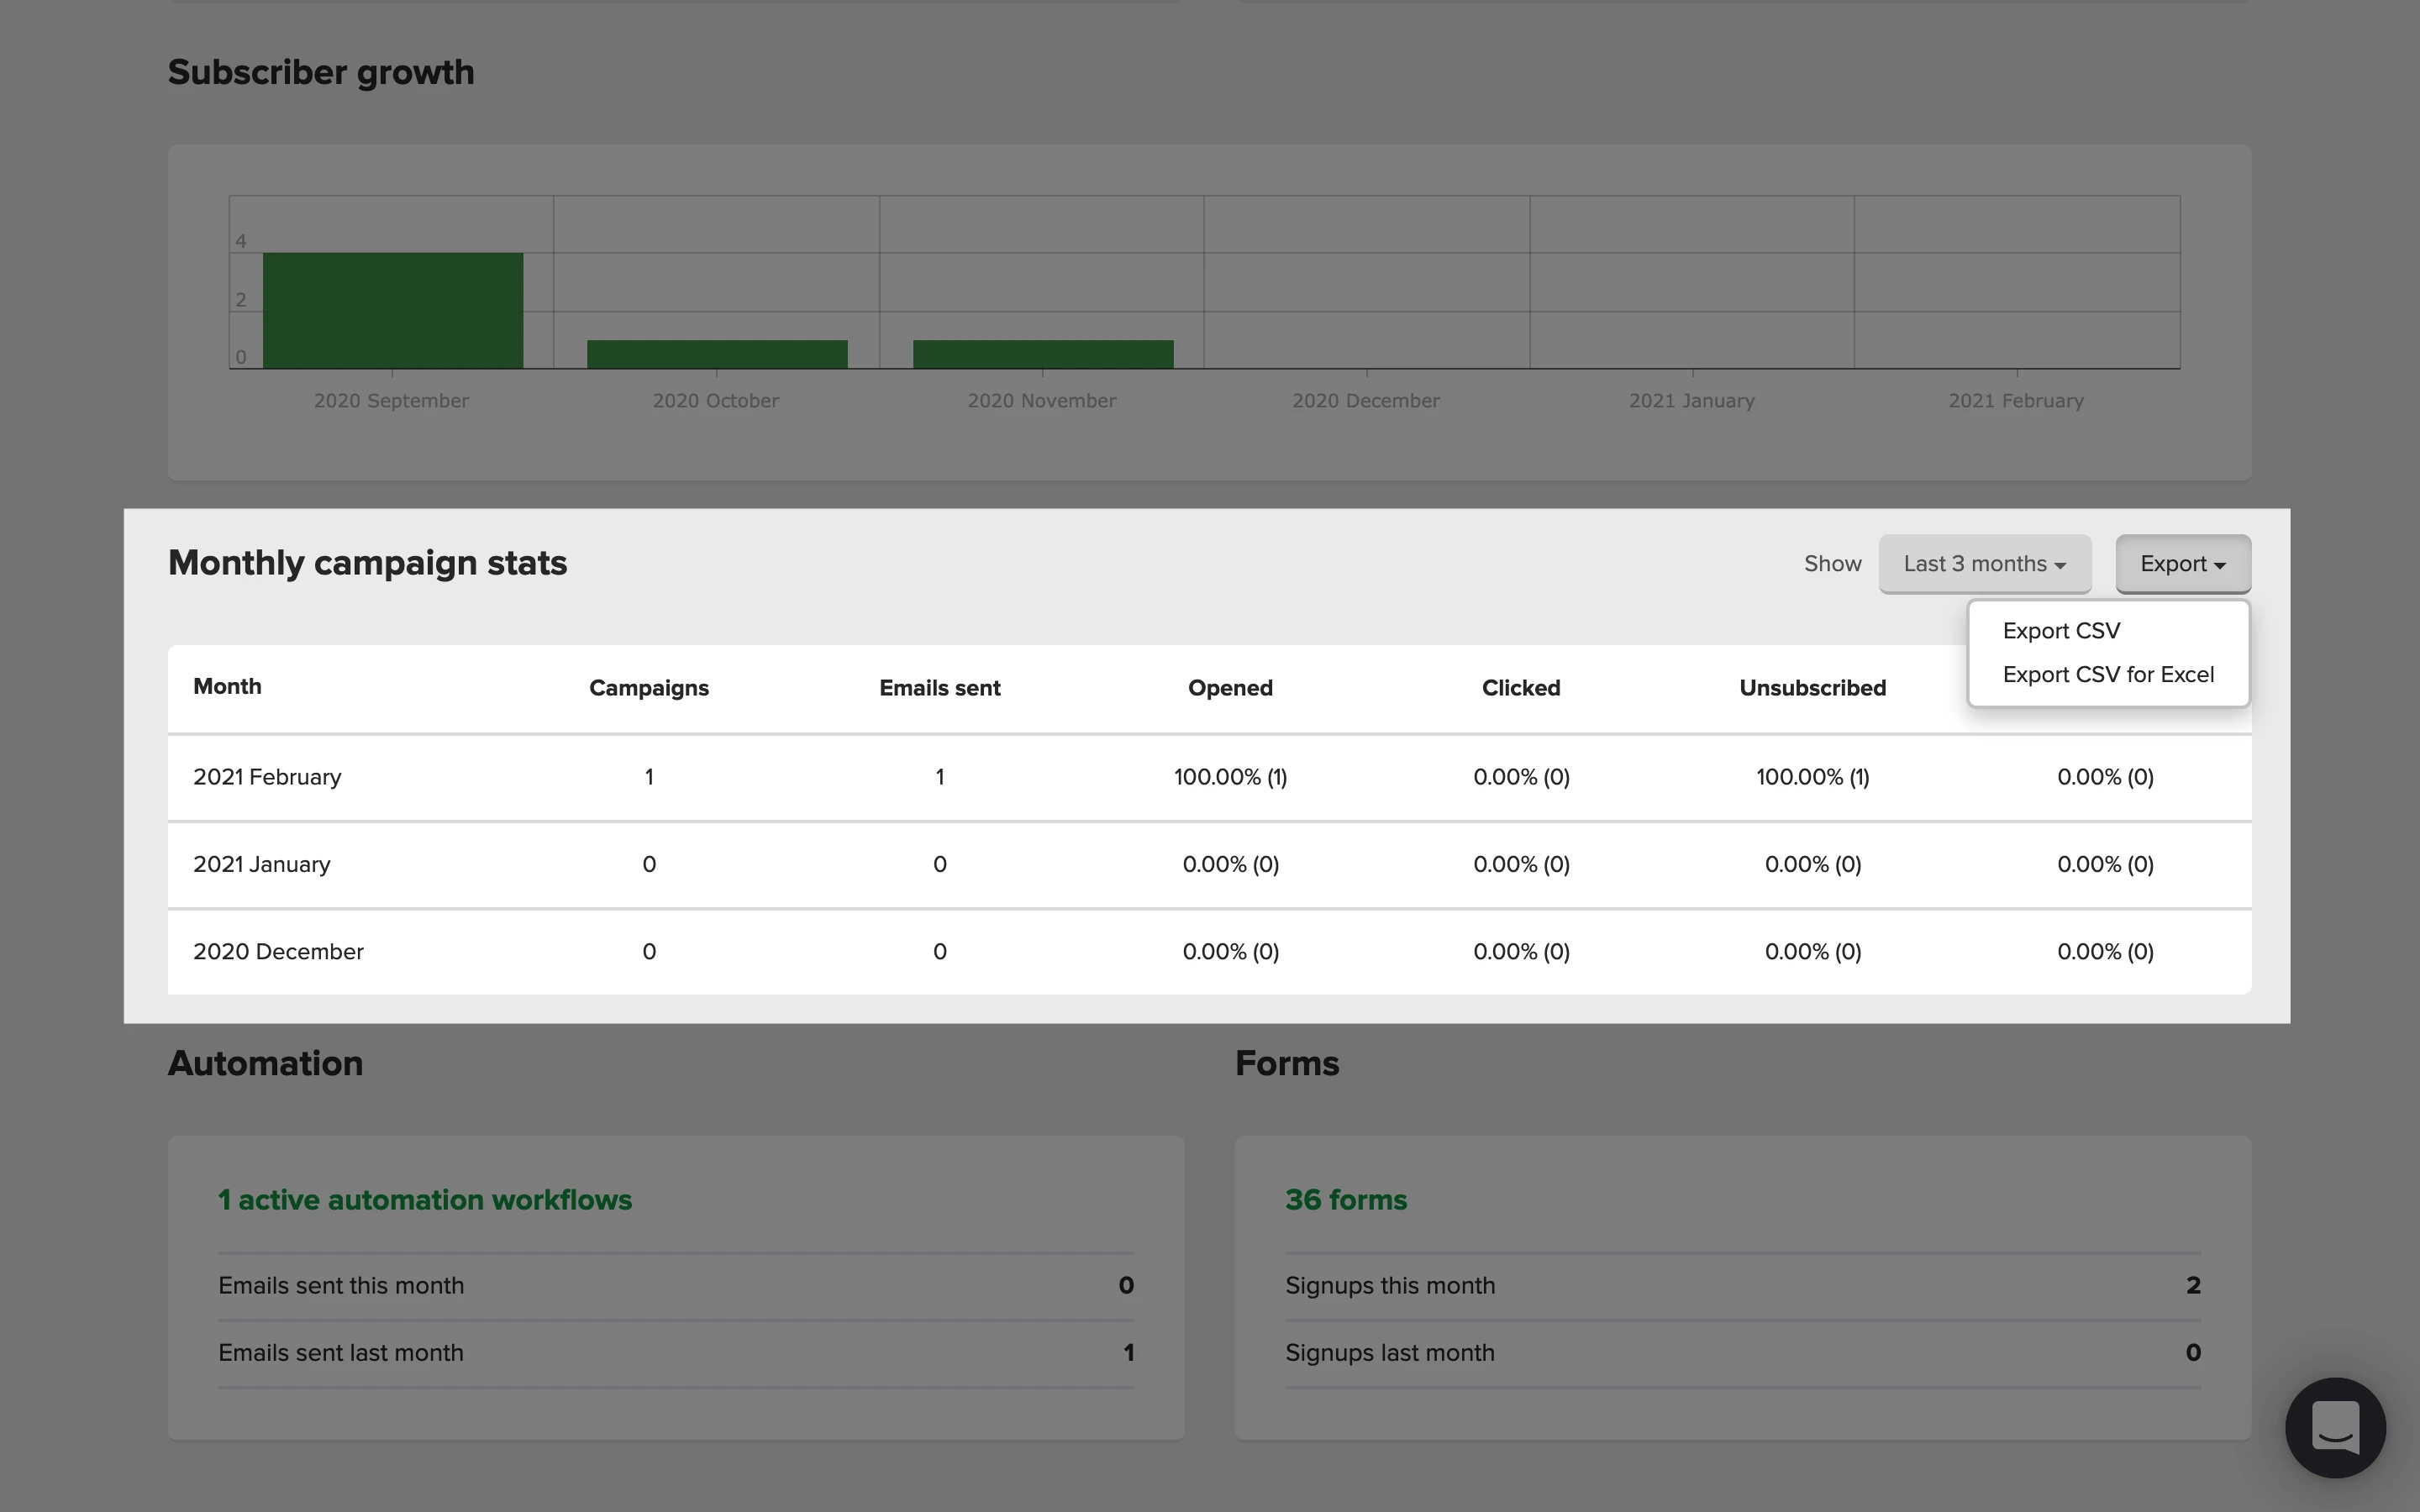This screenshot has height=1512, width=2420.
Task: Open the chat support widget icon
Action: coord(2334,1427)
